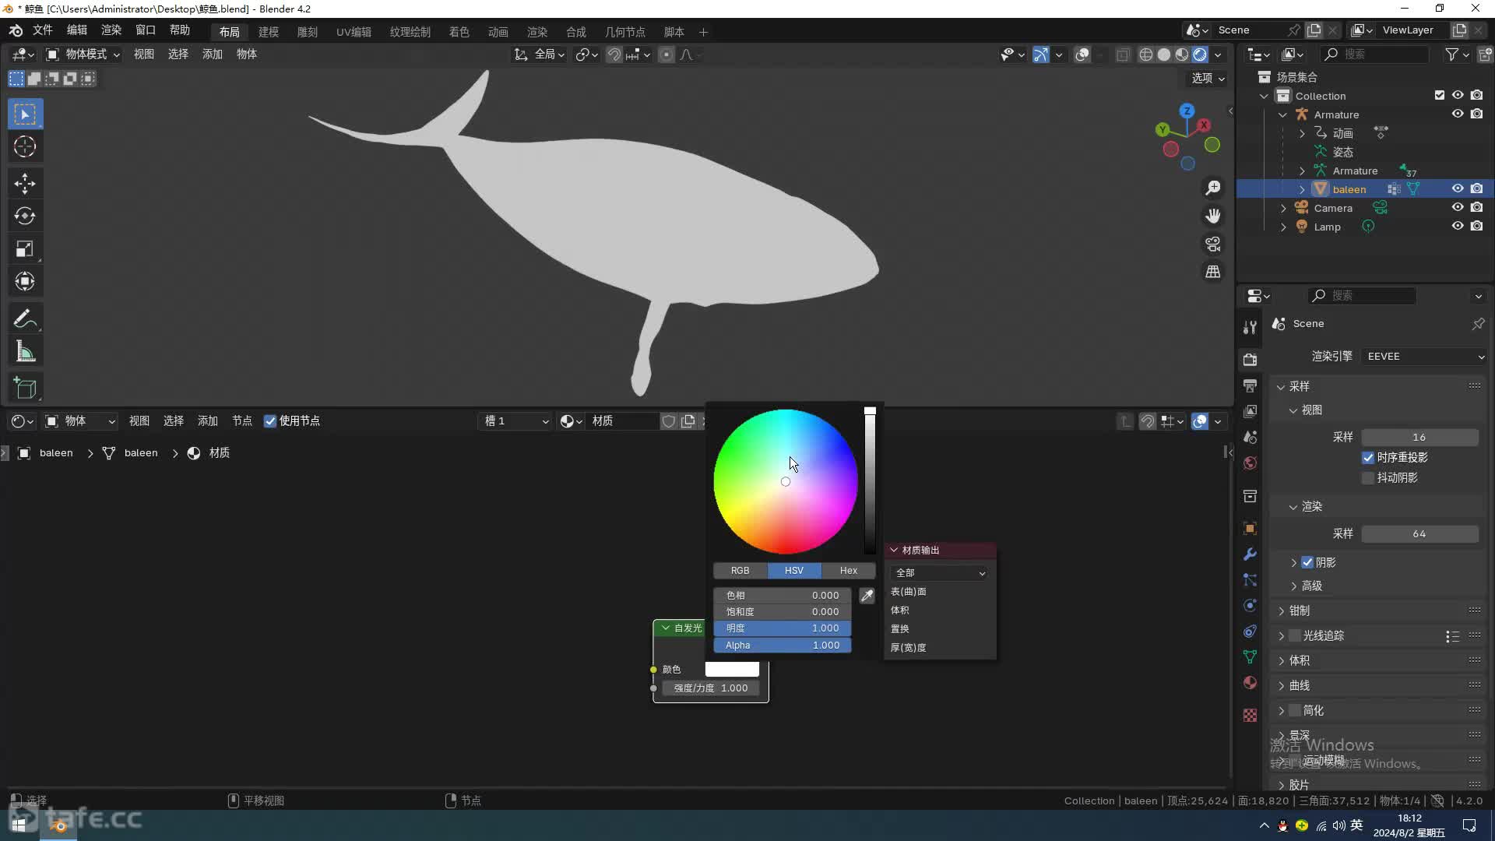Open the material slot dropdown

pyautogui.click(x=516, y=421)
